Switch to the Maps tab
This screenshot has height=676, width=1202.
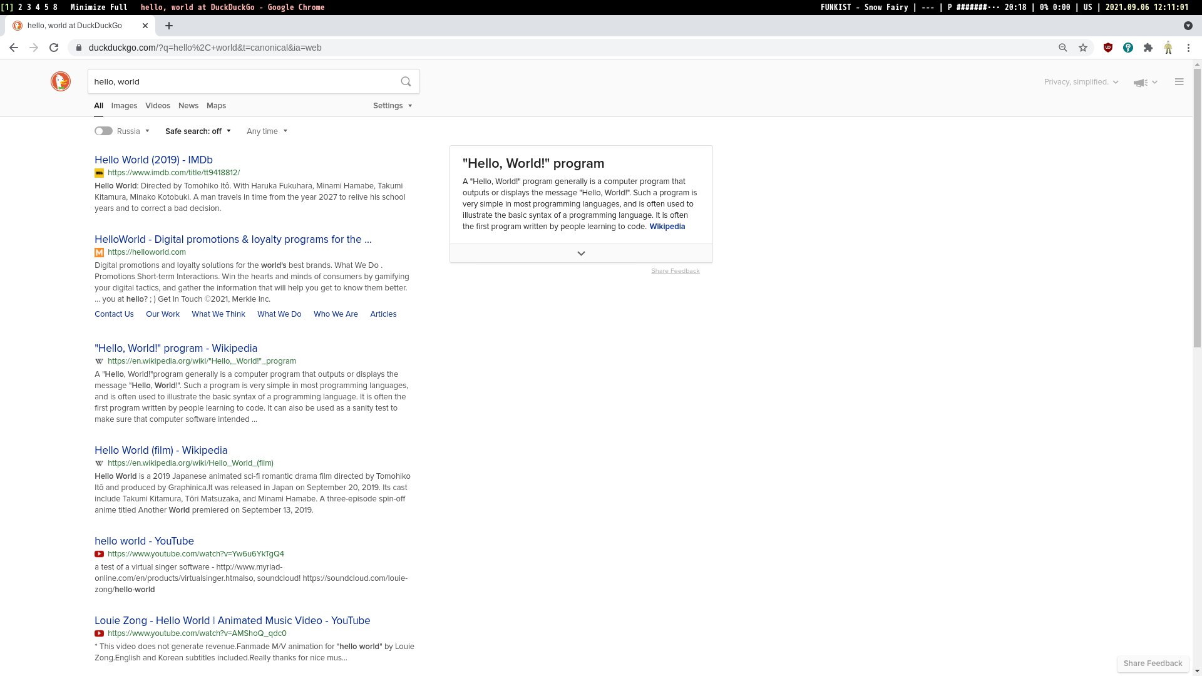pyautogui.click(x=216, y=106)
